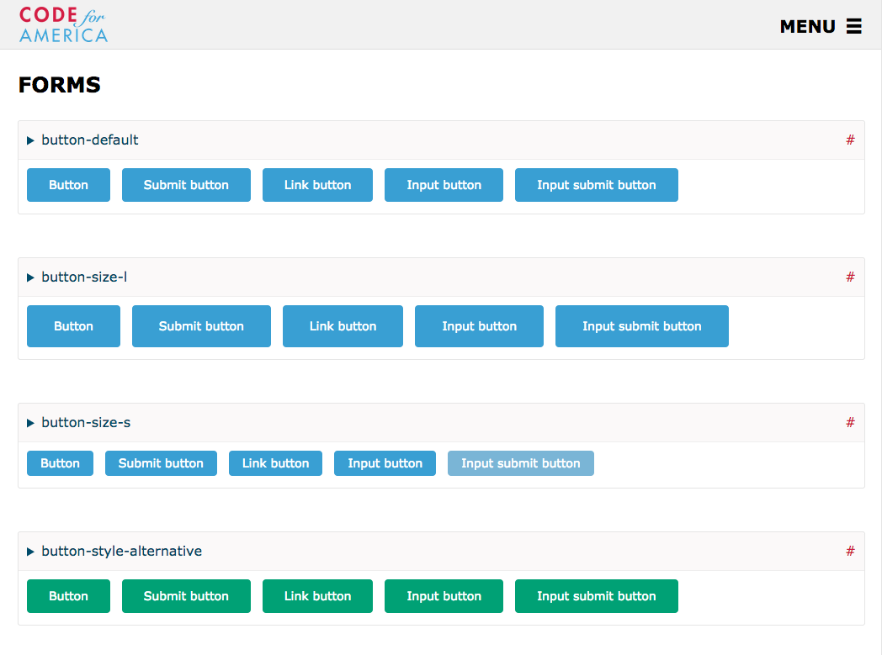Click the default Input submit button

(x=596, y=185)
